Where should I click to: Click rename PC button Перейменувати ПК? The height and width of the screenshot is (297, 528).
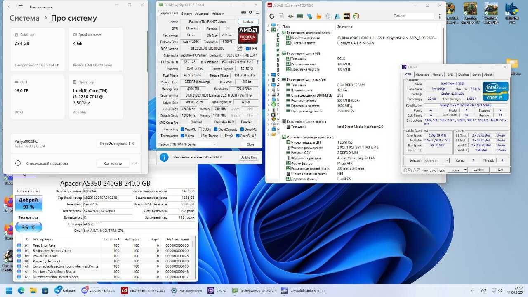(117, 144)
